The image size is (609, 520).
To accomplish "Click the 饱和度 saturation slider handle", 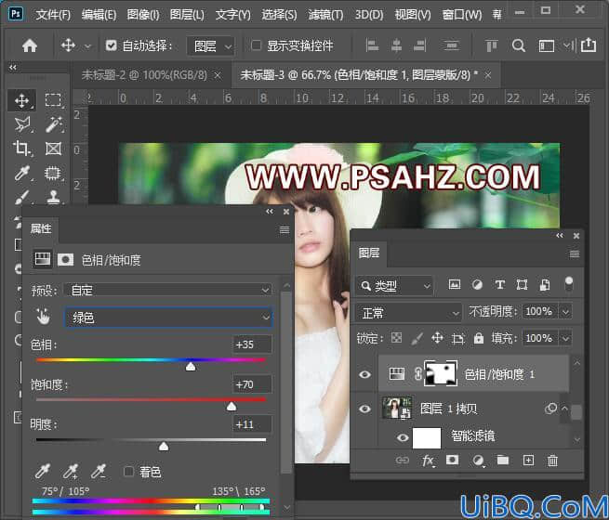I will [x=232, y=406].
